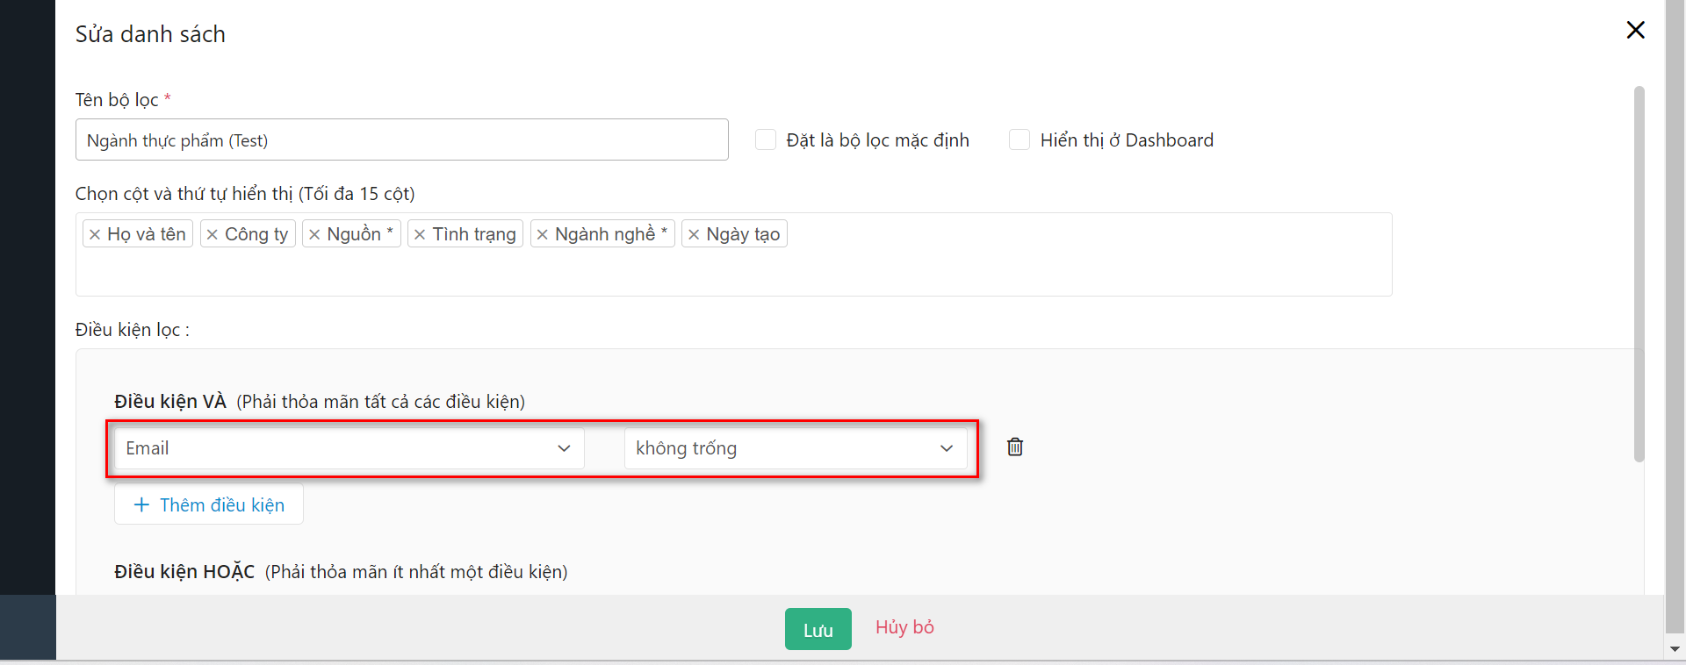
Task: Enable 'Đặt là bộ lọc mặc định' checkbox
Action: pyautogui.click(x=766, y=140)
